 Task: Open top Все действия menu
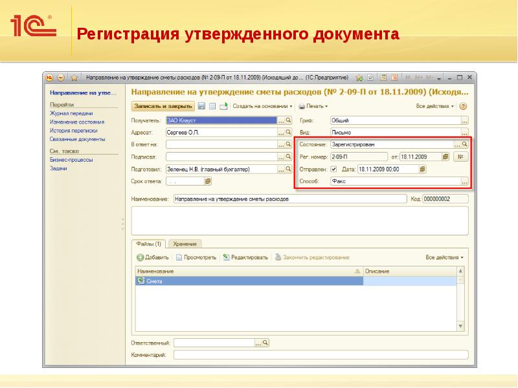point(434,106)
